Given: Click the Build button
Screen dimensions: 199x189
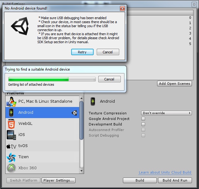Looking at the screenshot, I should (x=140, y=180).
